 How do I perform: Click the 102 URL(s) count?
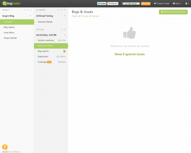(x=61, y=57)
